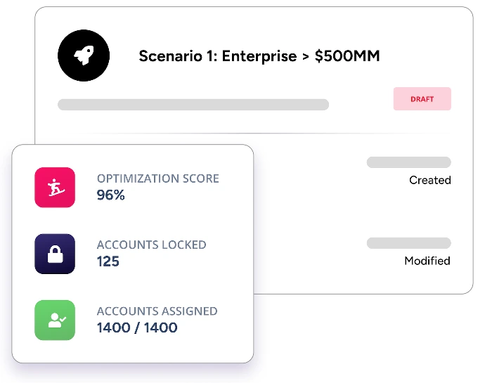Click the Modified label text
This screenshot has width=485, height=383.
coord(427,261)
